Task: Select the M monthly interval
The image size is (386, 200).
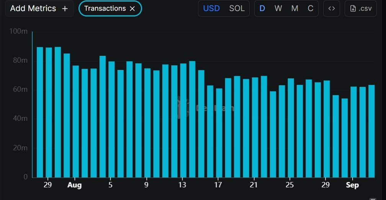Action: point(294,8)
